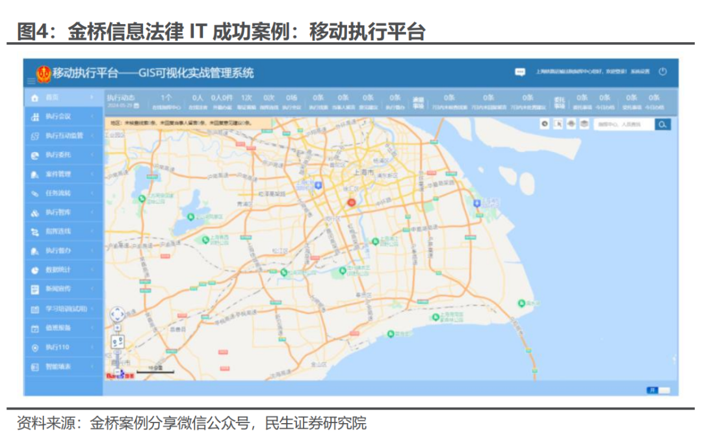702x440 pixels.
Task: Click the 智能填表 sidebar icon
Action: 35,367
